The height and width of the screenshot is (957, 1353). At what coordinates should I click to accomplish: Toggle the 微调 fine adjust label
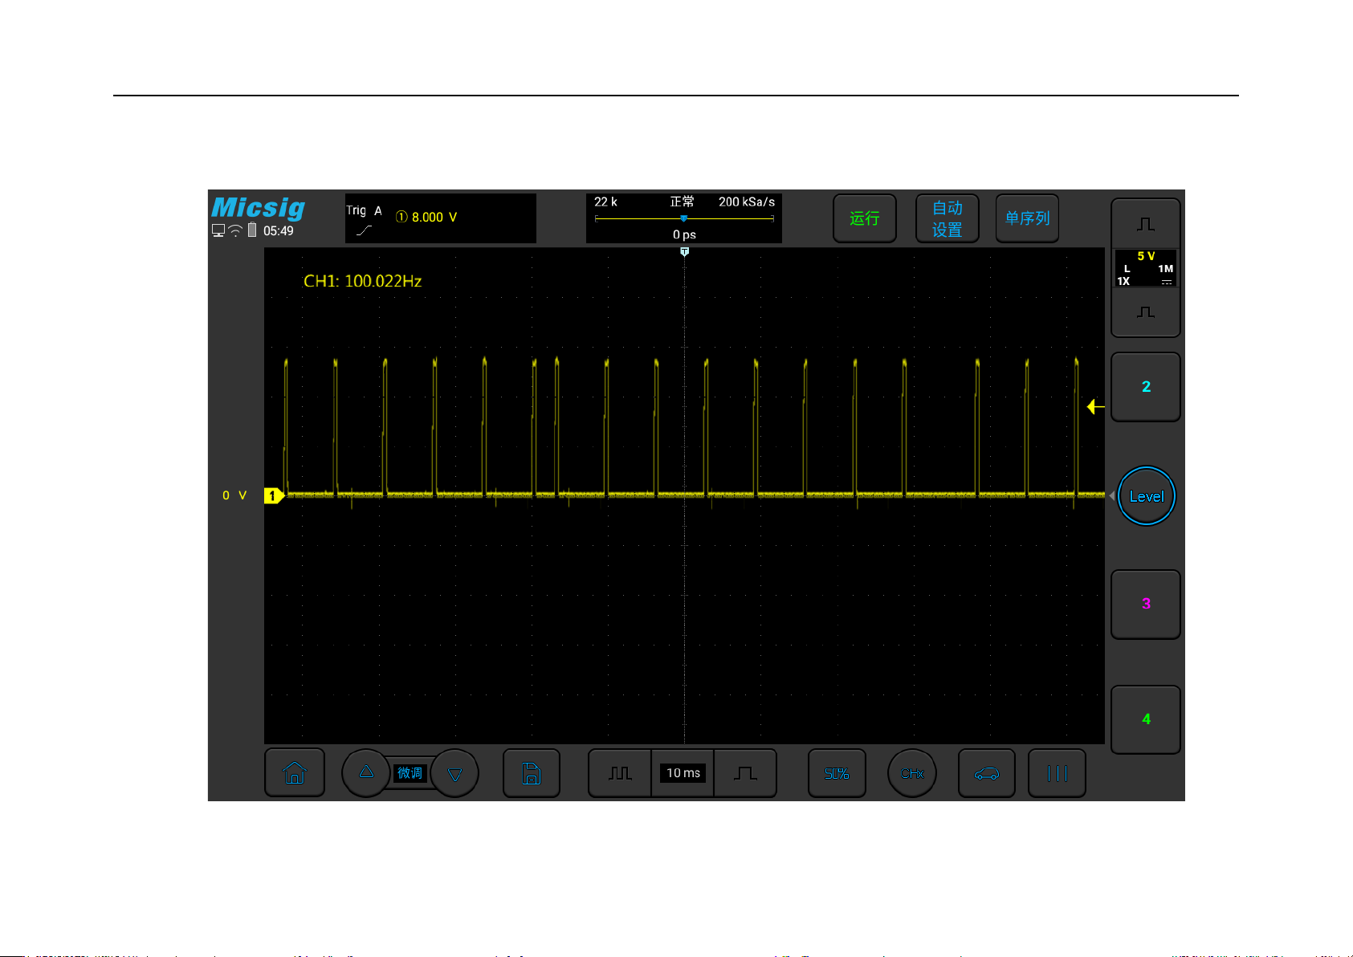click(x=410, y=773)
